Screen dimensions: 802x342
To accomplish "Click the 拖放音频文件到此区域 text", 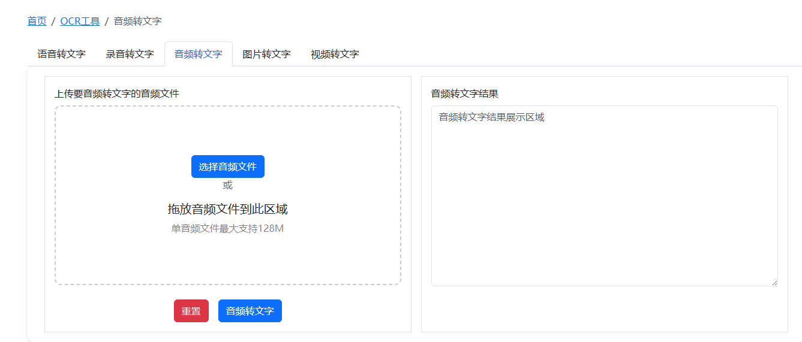I will click(228, 209).
